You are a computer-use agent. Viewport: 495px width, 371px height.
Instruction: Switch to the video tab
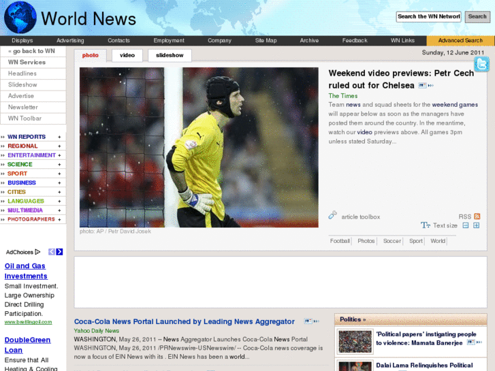(x=127, y=55)
